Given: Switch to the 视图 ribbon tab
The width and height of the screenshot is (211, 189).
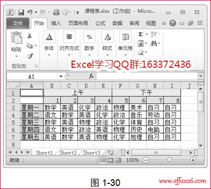Looking at the screenshot, I should pos(151,23).
